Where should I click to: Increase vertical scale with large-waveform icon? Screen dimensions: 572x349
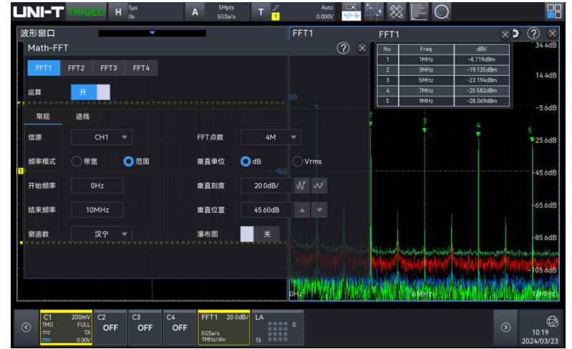coord(301,185)
